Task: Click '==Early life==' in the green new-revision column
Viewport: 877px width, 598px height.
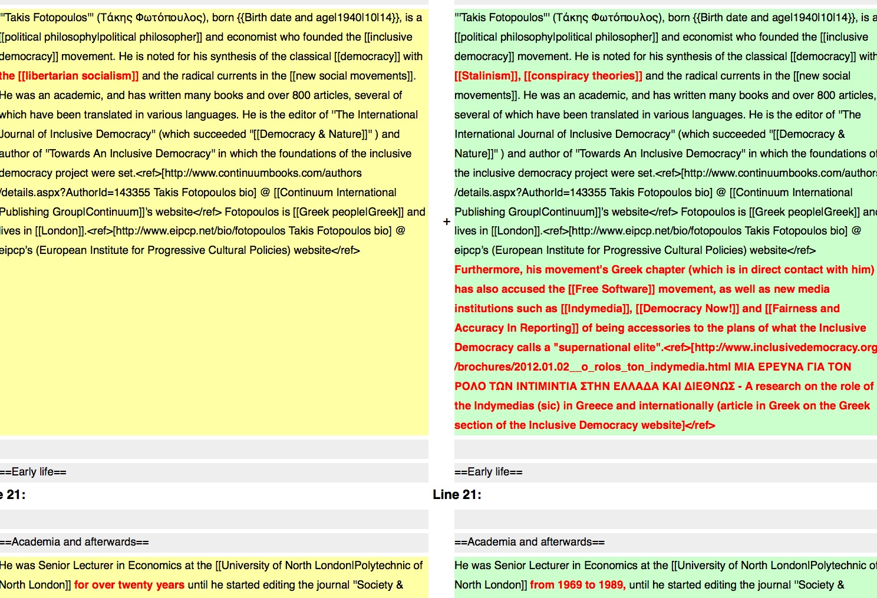Action: coord(489,472)
